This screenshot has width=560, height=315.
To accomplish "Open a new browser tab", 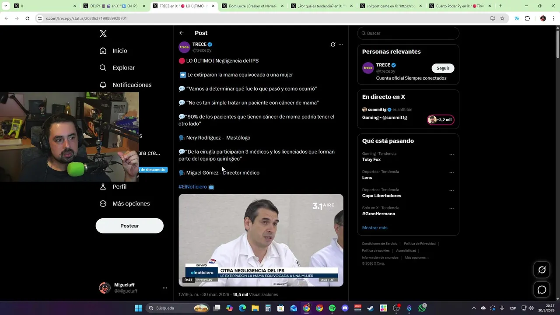I will (x=500, y=6).
